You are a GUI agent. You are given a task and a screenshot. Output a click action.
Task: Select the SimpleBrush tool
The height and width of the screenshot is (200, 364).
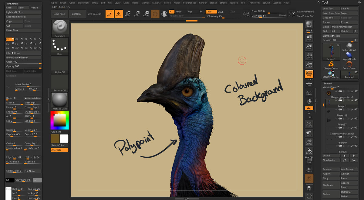(331, 65)
